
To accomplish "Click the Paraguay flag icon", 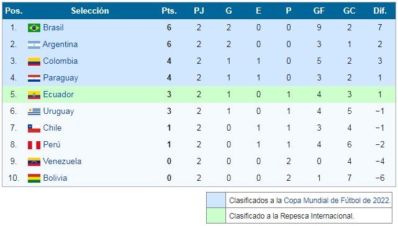I will tap(34, 78).
